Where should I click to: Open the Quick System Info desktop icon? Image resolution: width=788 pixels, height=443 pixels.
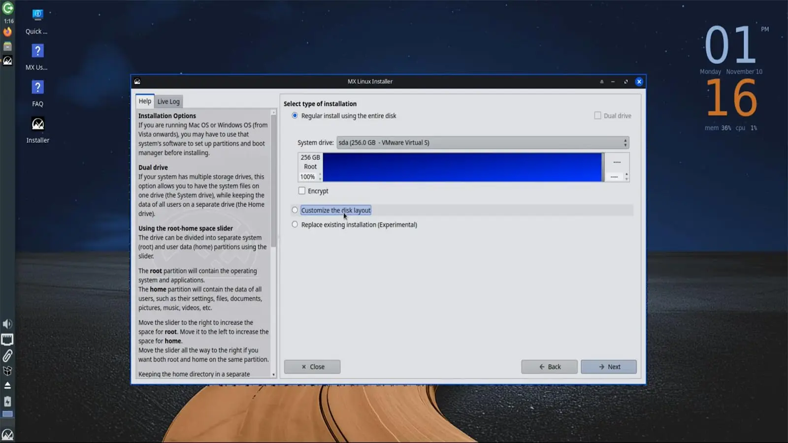click(x=37, y=22)
